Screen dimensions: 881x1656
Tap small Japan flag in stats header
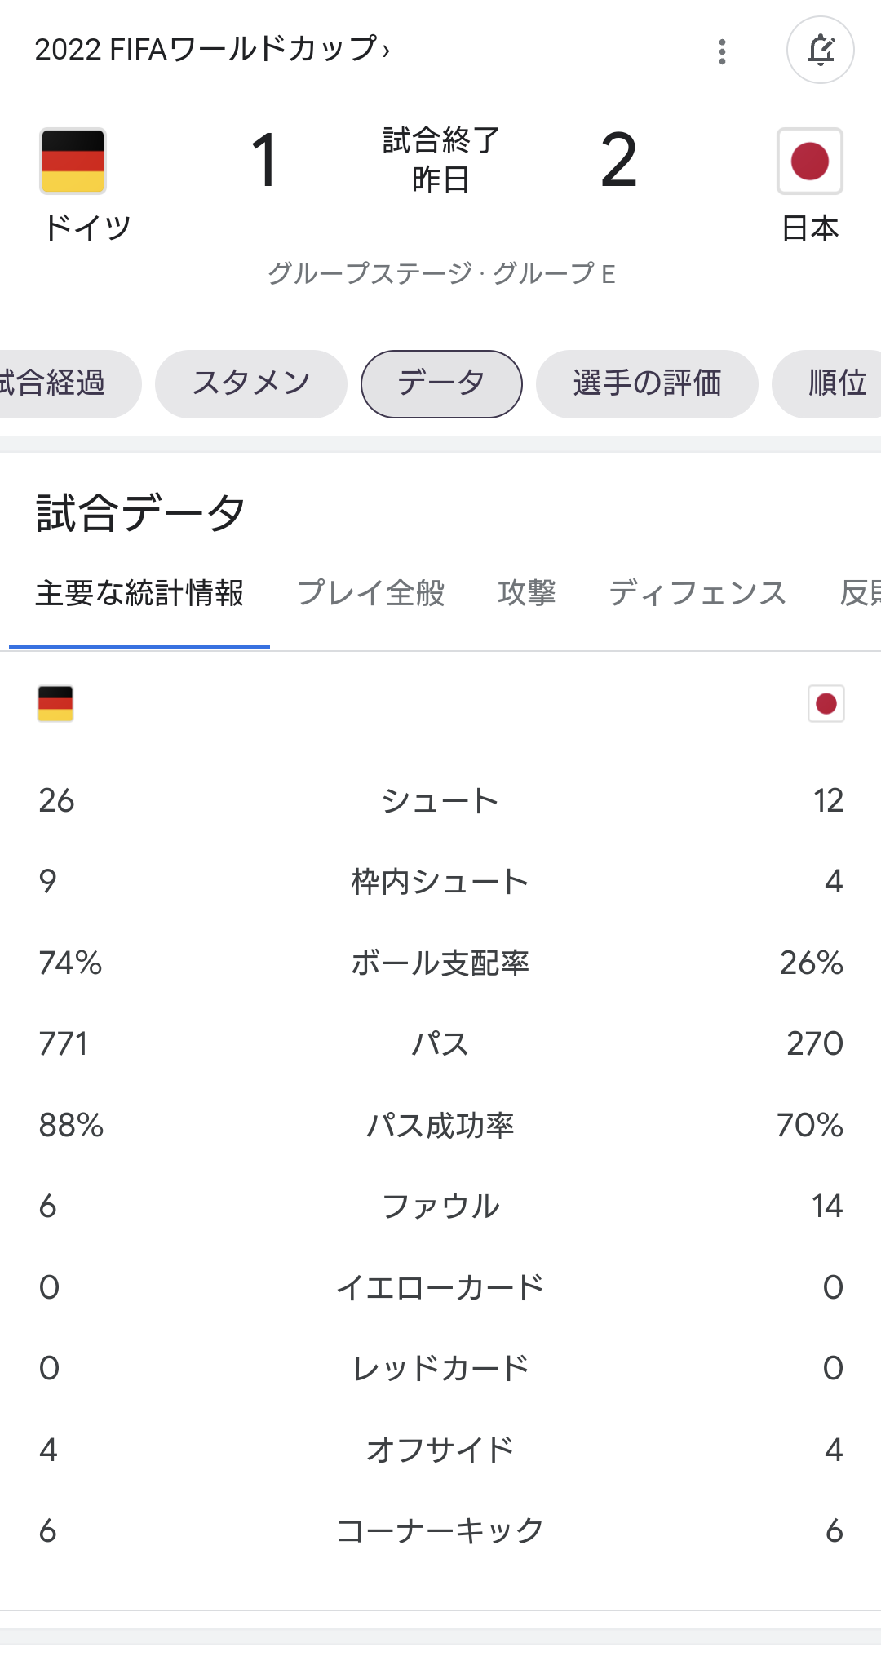tap(826, 703)
